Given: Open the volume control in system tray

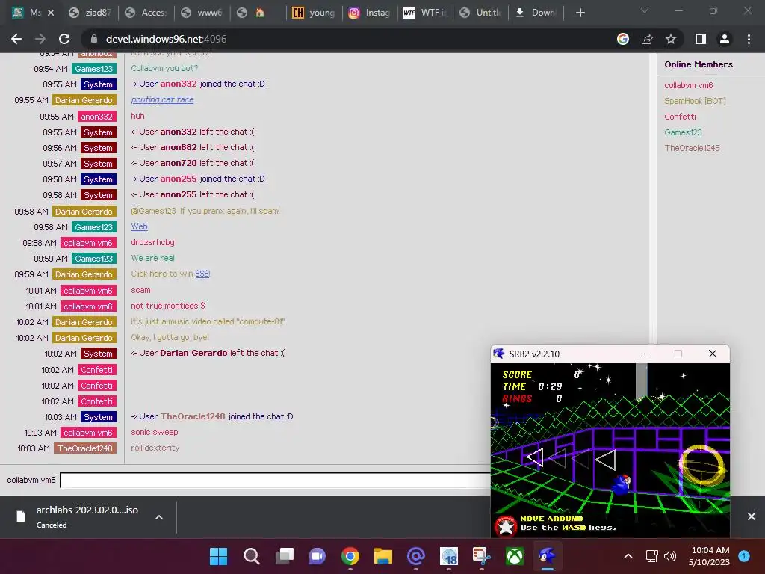Looking at the screenshot, I should pos(670,556).
